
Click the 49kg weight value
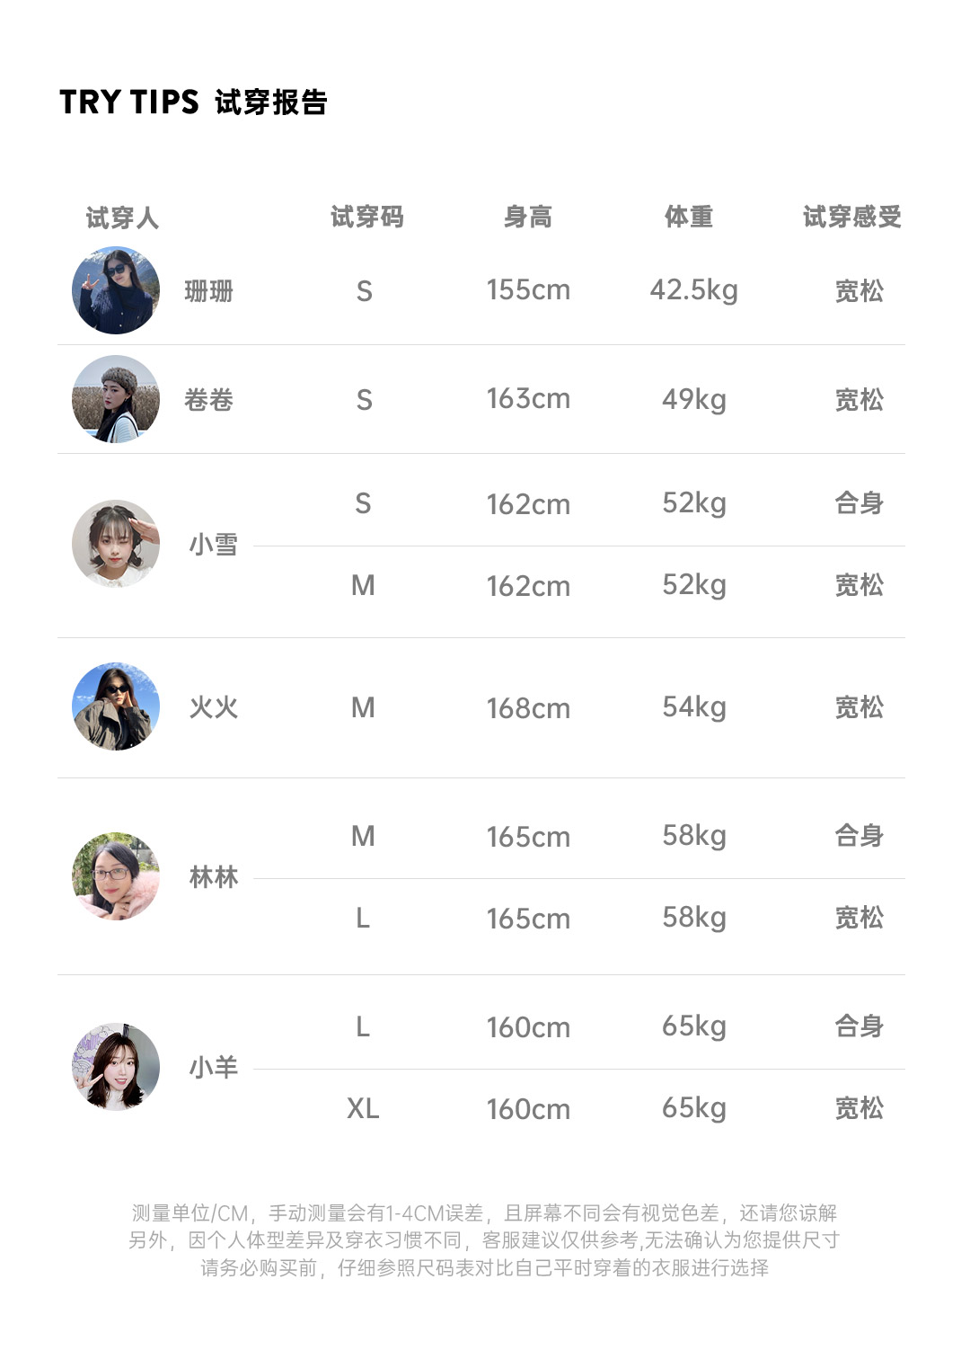click(693, 399)
